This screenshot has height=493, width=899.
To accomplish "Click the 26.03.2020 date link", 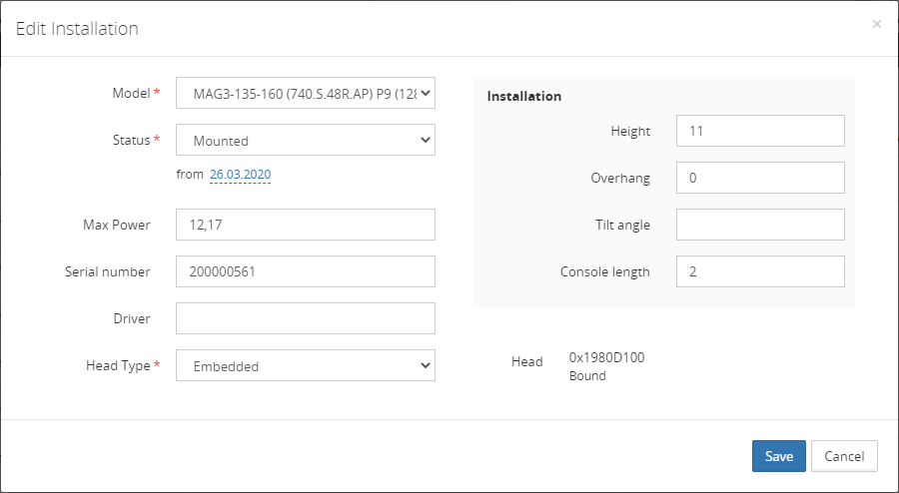I will pyautogui.click(x=240, y=175).
